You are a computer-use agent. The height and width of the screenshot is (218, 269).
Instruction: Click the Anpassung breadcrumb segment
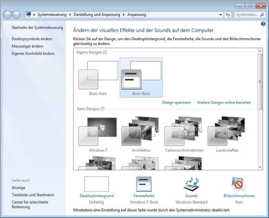point(137,15)
